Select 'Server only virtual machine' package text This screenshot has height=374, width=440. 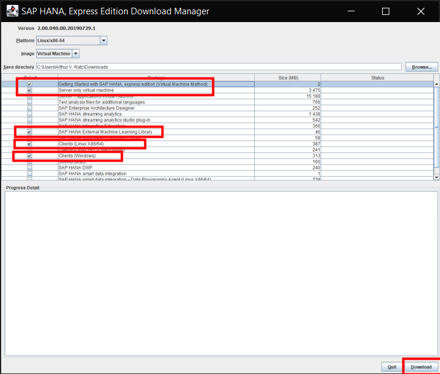(x=86, y=90)
